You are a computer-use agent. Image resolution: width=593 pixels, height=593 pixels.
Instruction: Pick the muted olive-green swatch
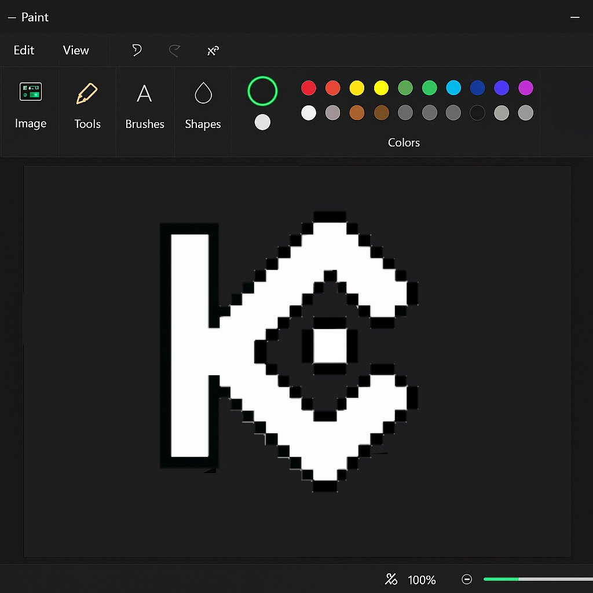coord(405,88)
